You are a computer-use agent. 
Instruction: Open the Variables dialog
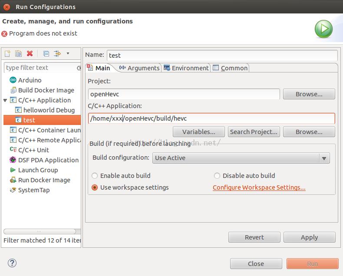click(198, 132)
